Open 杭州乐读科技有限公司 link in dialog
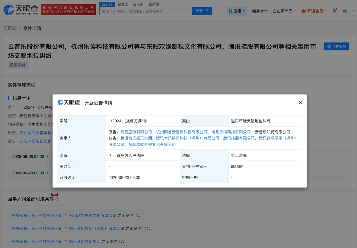The width and height of the screenshot is (357, 248). 231,132
